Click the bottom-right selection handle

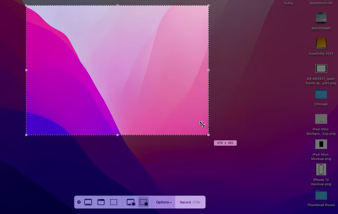208,135
